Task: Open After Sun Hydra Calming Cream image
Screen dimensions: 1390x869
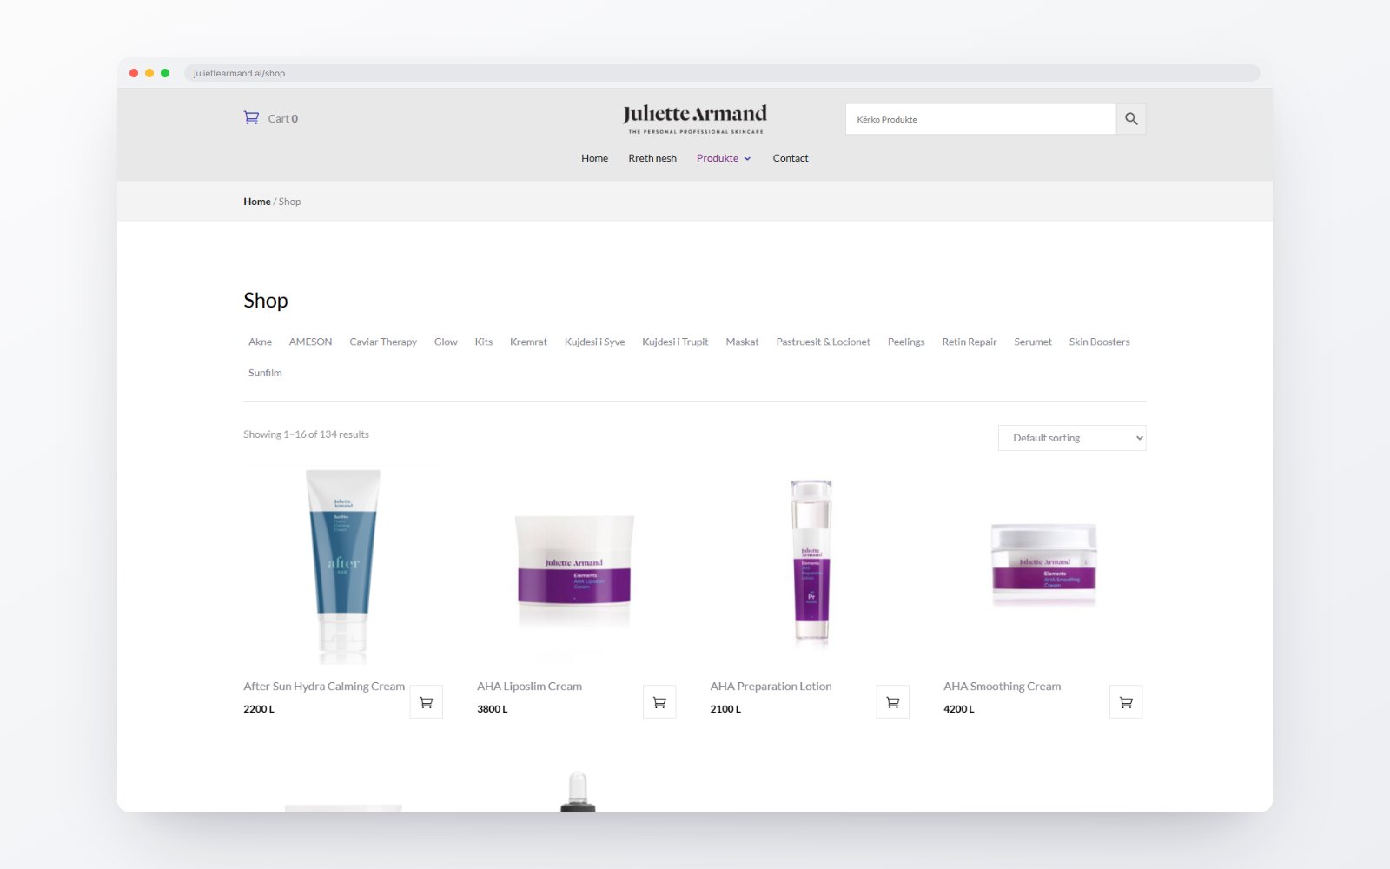Action: click(343, 565)
